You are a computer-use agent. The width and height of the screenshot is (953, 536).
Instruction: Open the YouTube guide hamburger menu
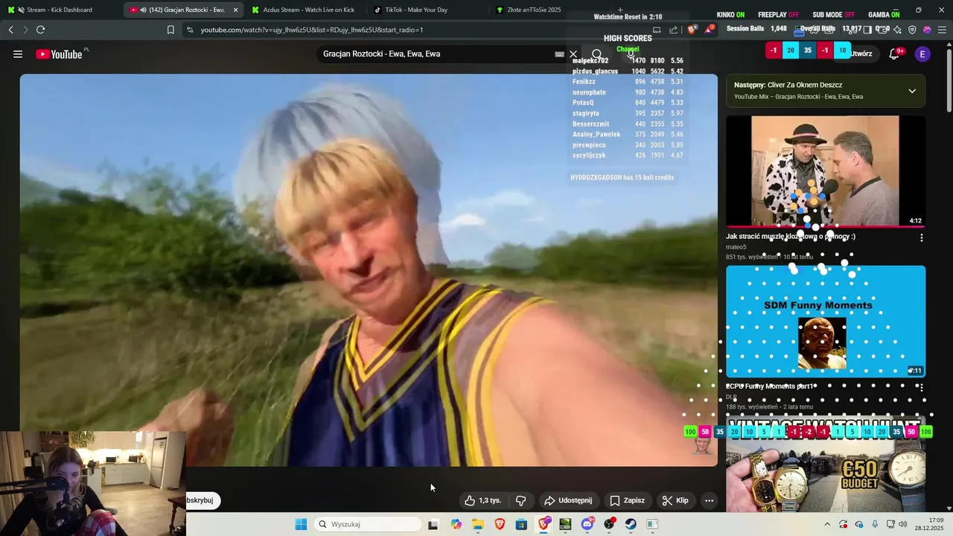[x=18, y=54]
